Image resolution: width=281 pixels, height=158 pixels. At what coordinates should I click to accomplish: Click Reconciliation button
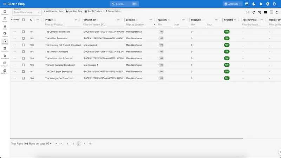click(x=113, y=11)
